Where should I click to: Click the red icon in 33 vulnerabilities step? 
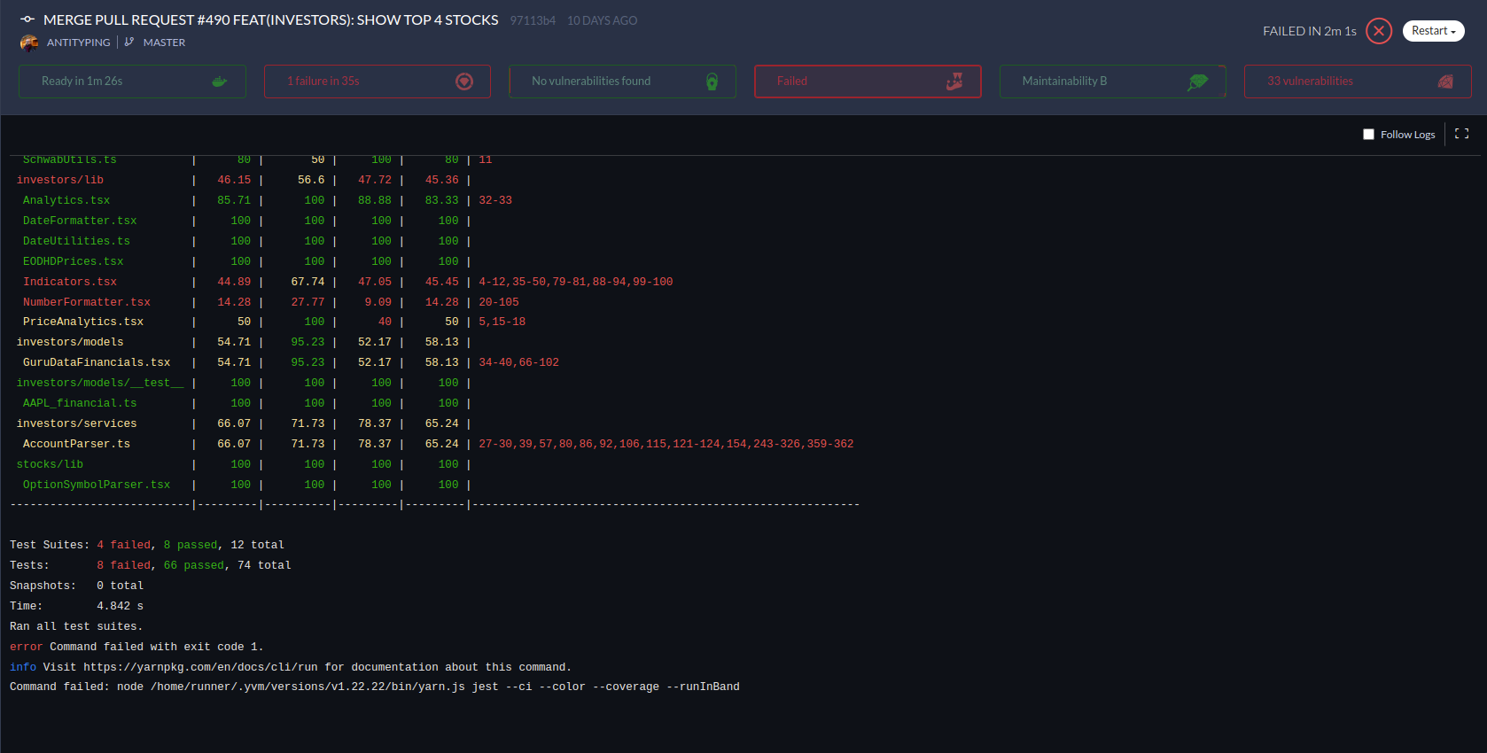point(1444,82)
